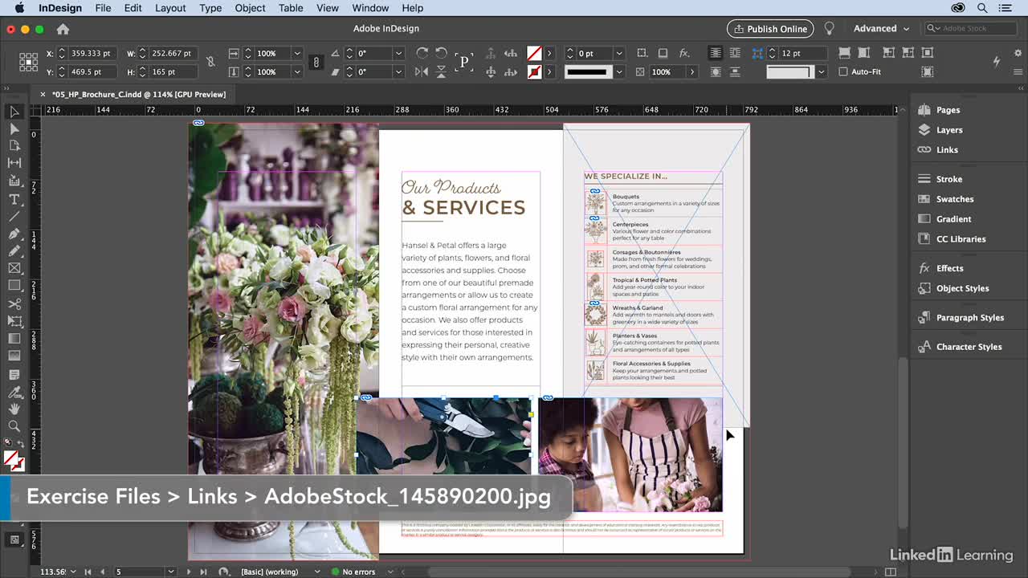Viewport: 1028px width, 578px height.
Task: Click the Flip Vertical icon
Action: (441, 71)
